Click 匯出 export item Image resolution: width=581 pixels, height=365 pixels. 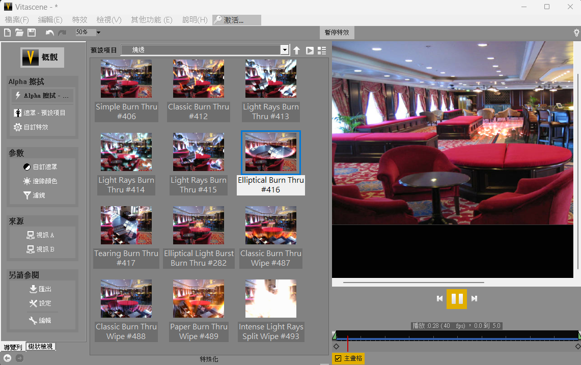coord(40,289)
